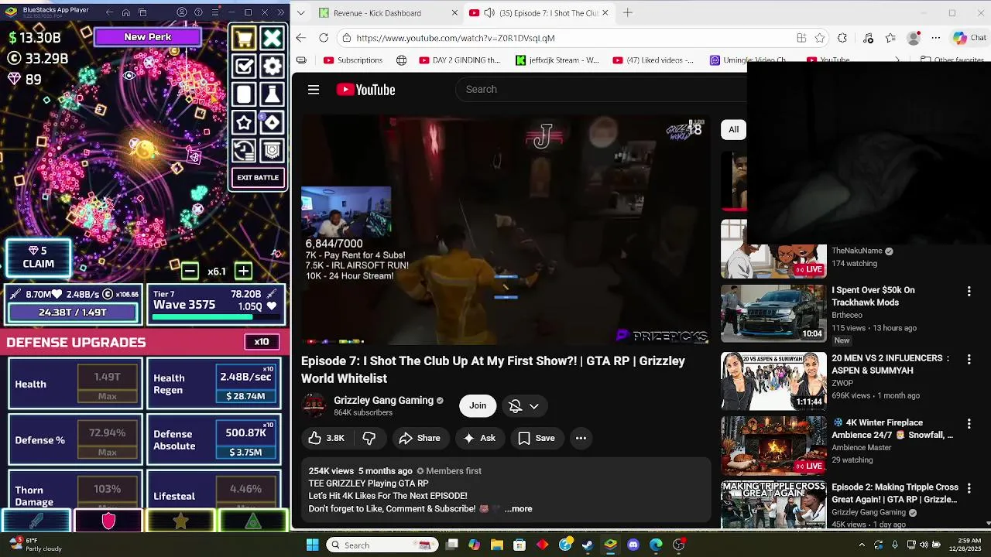Open Windows Start menu

pyautogui.click(x=312, y=545)
